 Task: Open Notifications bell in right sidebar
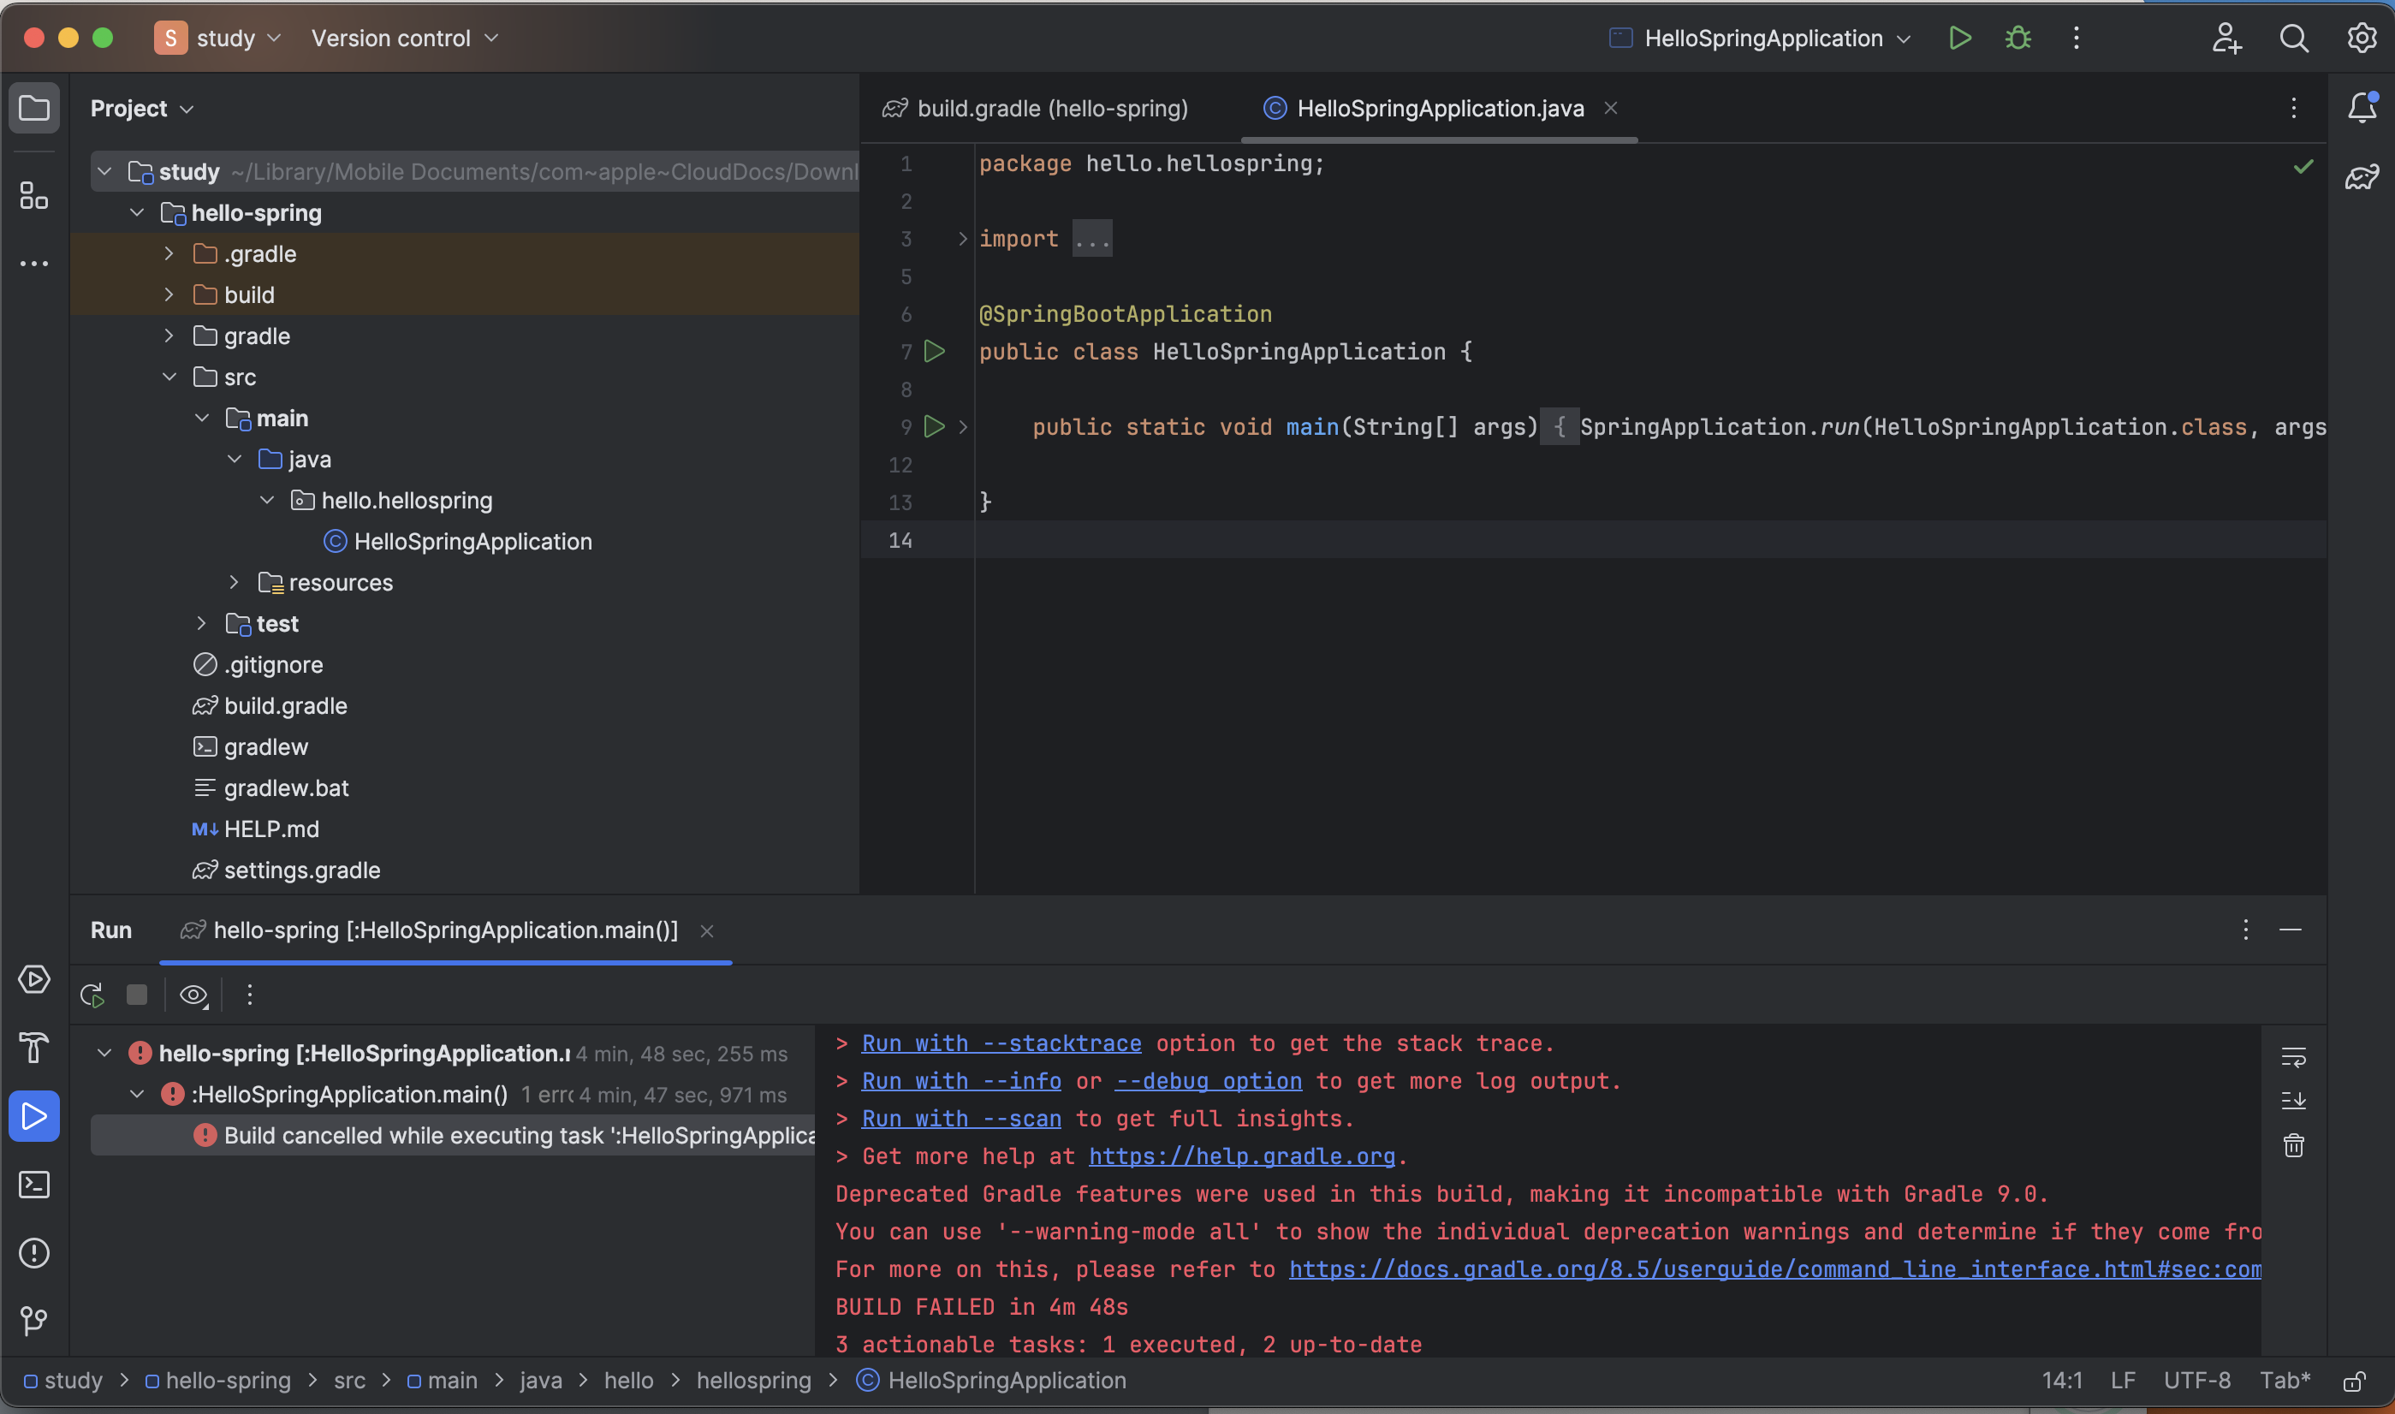tap(2362, 108)
